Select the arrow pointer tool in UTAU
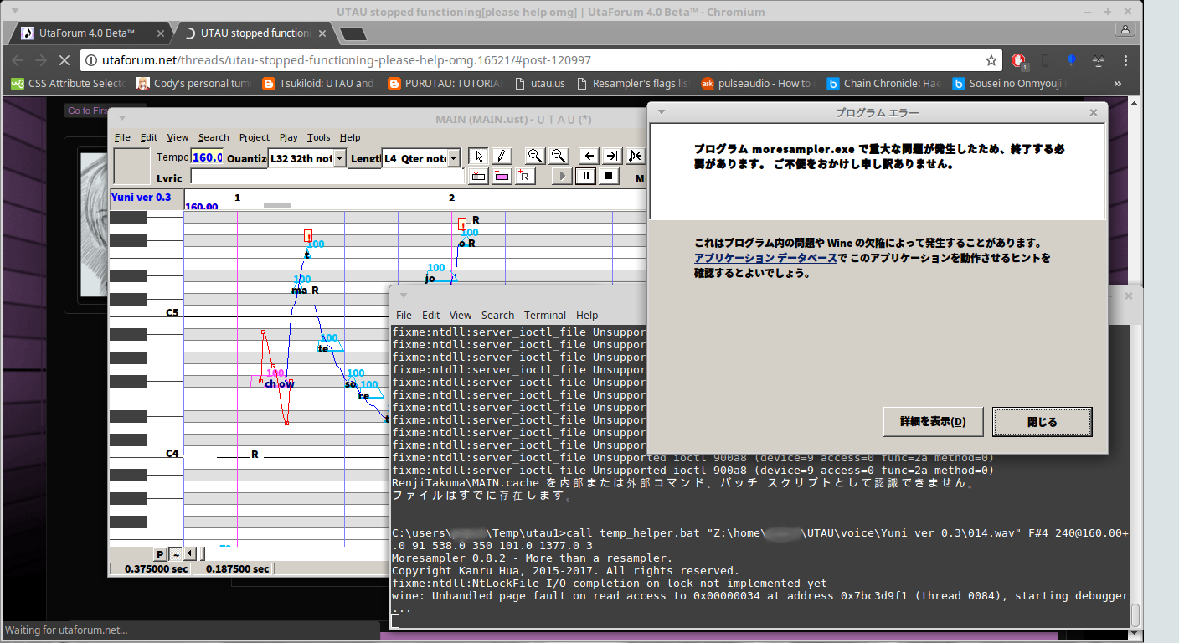1179x643 pixels. (478, 156)
